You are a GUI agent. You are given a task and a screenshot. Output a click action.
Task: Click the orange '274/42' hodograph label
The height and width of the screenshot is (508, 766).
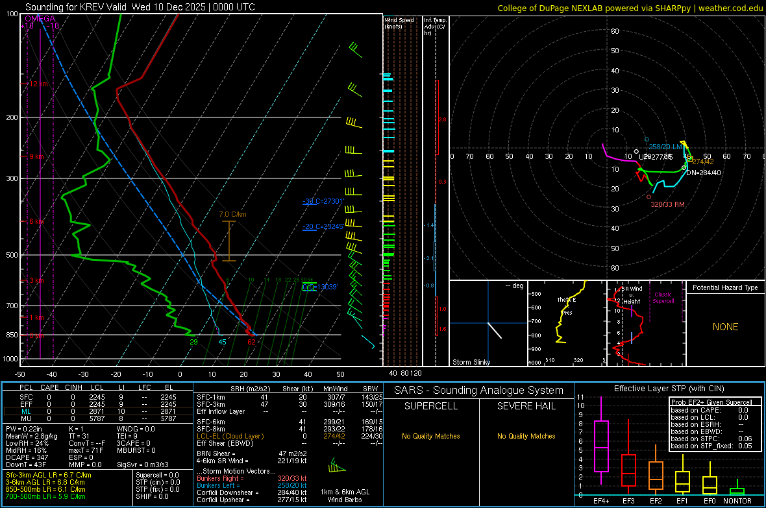[703, 161]
